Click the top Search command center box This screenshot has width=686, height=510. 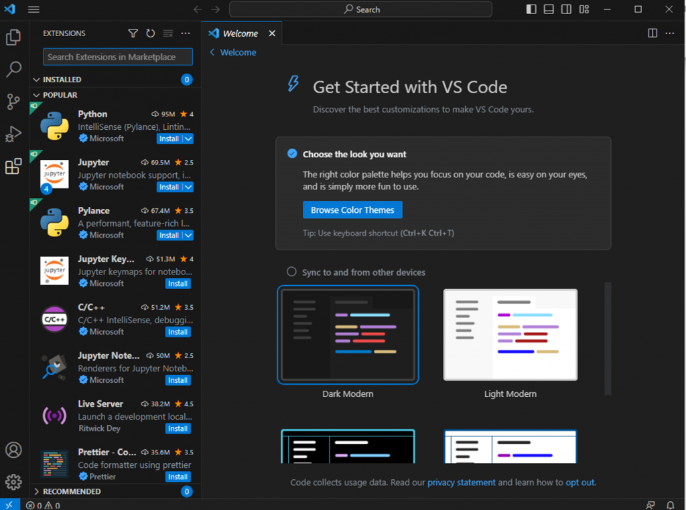coord(360,9)
